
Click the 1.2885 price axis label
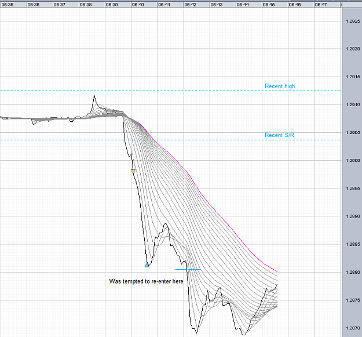[x=353, y=244]
